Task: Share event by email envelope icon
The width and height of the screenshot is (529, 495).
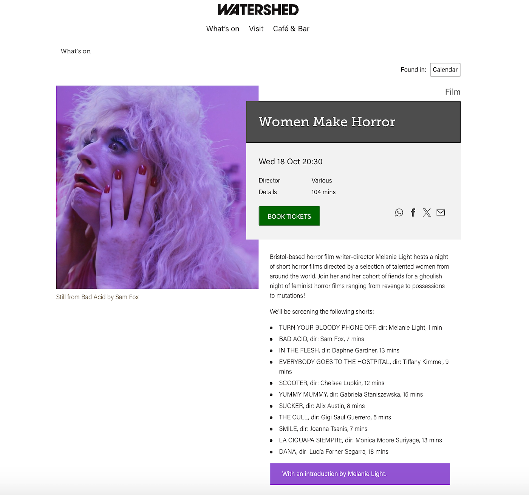Action: coord(441,213)
